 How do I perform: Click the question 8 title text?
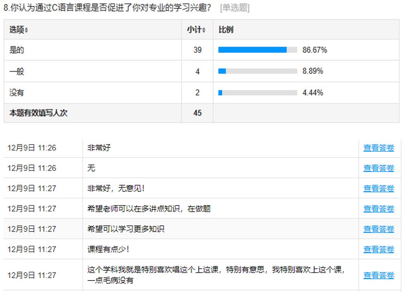pos(107,8)
